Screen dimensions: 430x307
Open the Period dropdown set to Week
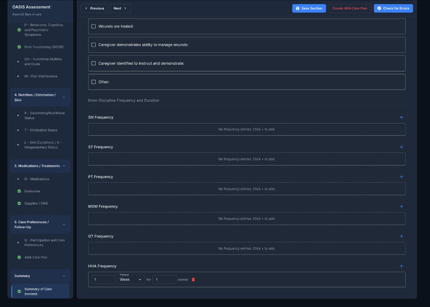click(x=131, y=280)
